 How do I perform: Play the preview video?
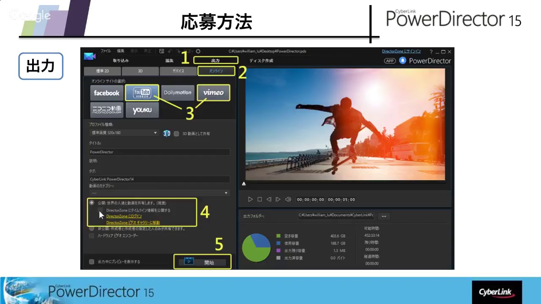(x=250, y=199)
